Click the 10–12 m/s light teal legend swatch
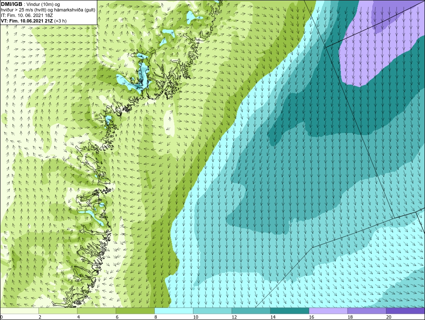425x320 pixels. [212, 311]
